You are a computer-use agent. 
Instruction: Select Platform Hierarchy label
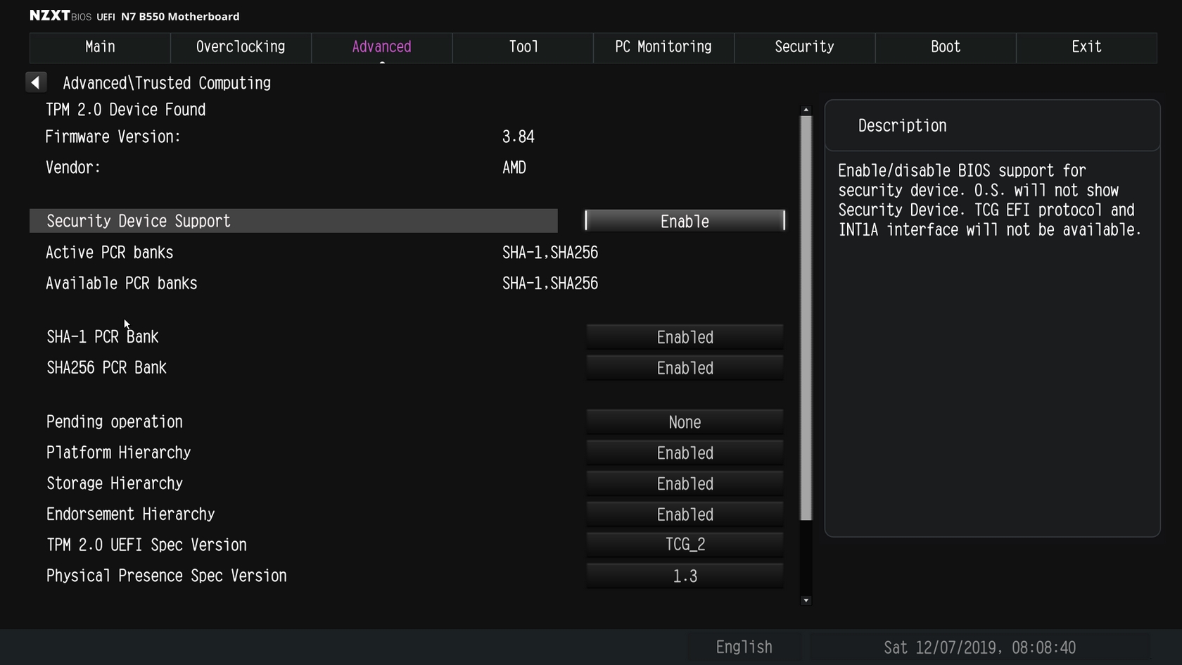point(118,452)
